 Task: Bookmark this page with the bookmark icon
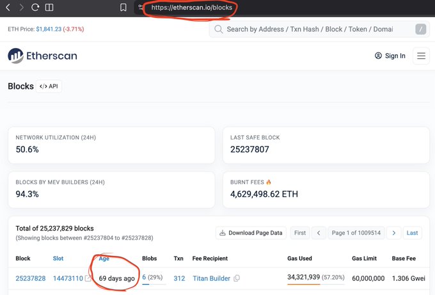(123, 8)
